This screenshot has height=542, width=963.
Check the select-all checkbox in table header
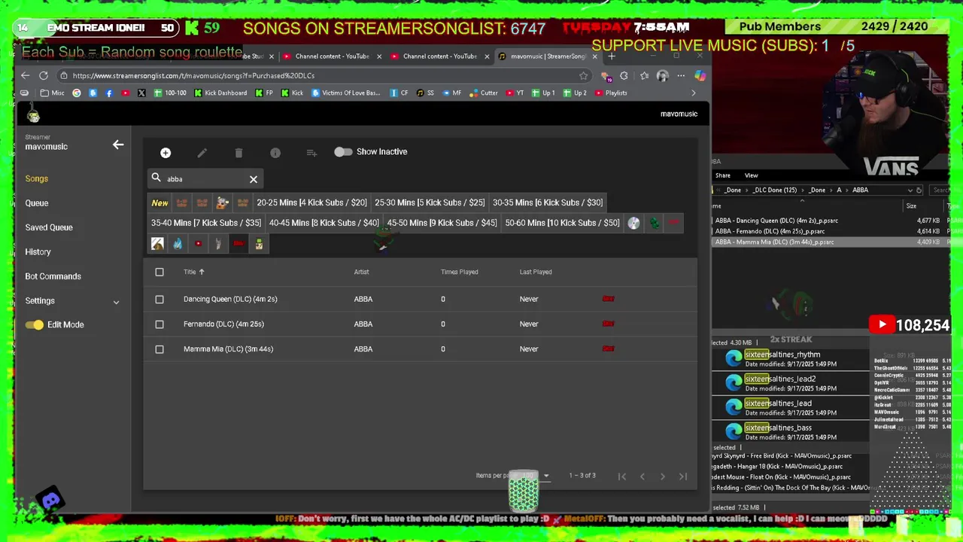click(159, 272)
